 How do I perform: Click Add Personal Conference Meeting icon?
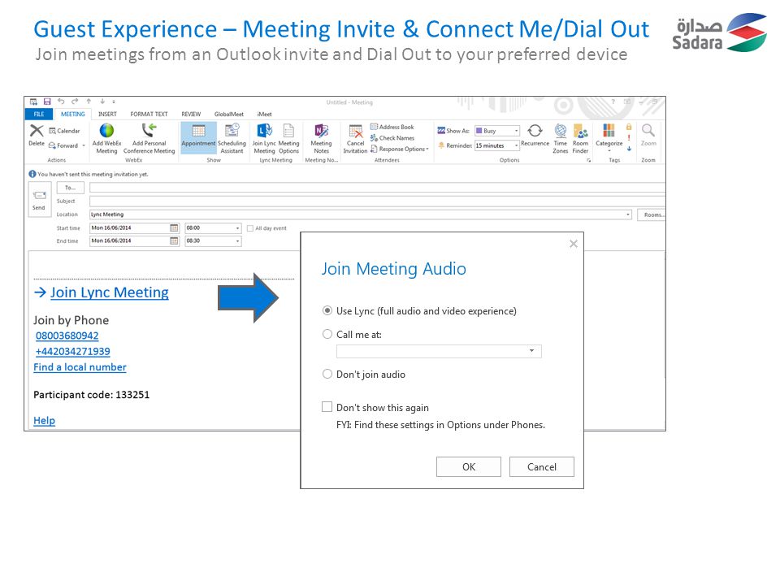149,130
